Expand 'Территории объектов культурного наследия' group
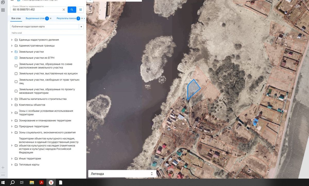Image resolution: width=309 pixels, height=186 pixels. click(12, 145)
